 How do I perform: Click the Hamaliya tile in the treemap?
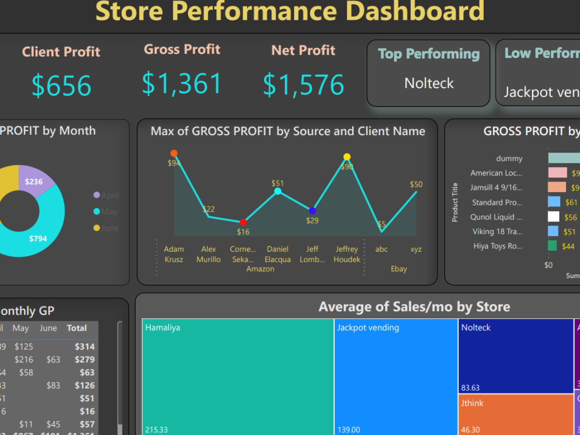coord(238,377)
